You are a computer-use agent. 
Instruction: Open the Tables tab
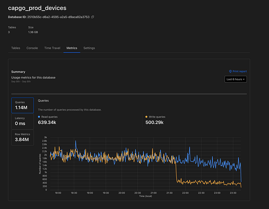pyautogui.click(x=15, y=48)
